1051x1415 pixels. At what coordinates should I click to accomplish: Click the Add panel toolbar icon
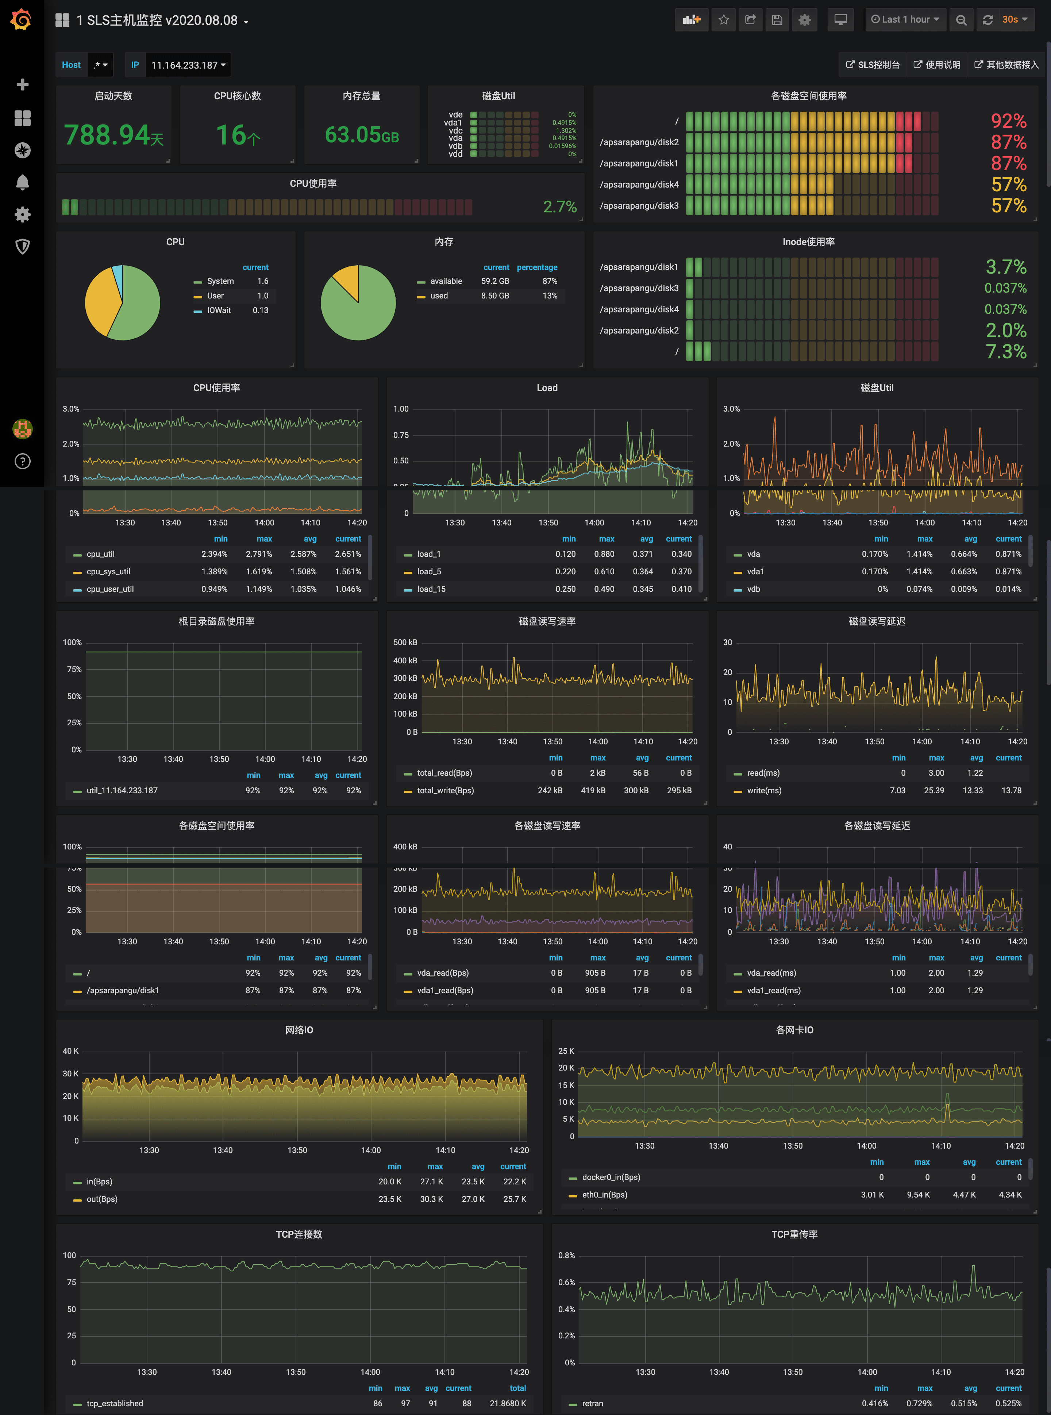click(x=691, y=20)
